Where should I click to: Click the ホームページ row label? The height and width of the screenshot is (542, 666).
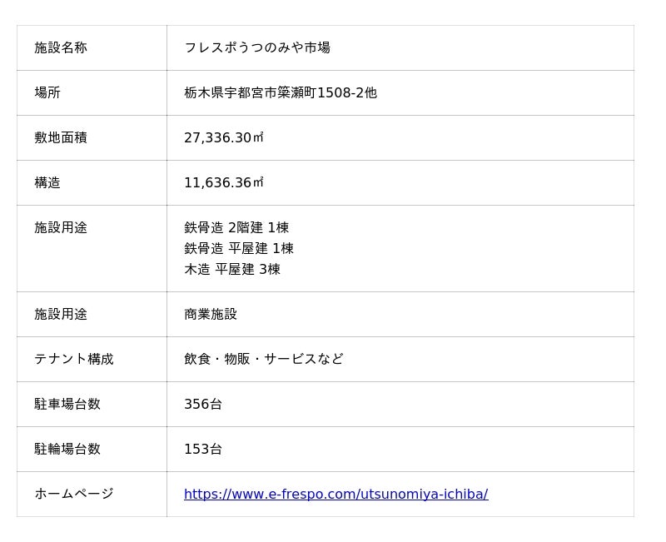pos(74,494)
